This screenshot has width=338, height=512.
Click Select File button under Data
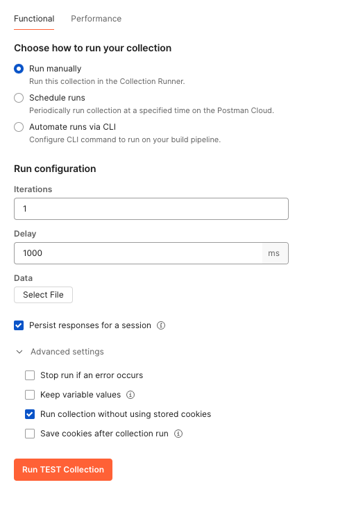(x=43, y=295)
